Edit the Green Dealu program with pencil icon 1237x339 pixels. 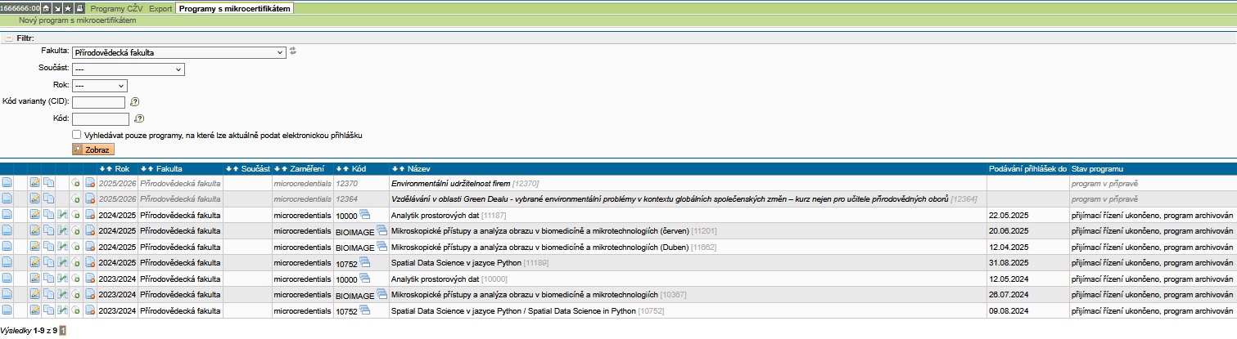point(34,198)
